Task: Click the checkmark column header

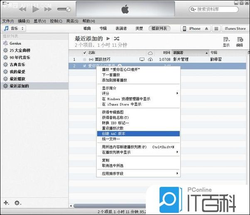Action: coord(85,53)
